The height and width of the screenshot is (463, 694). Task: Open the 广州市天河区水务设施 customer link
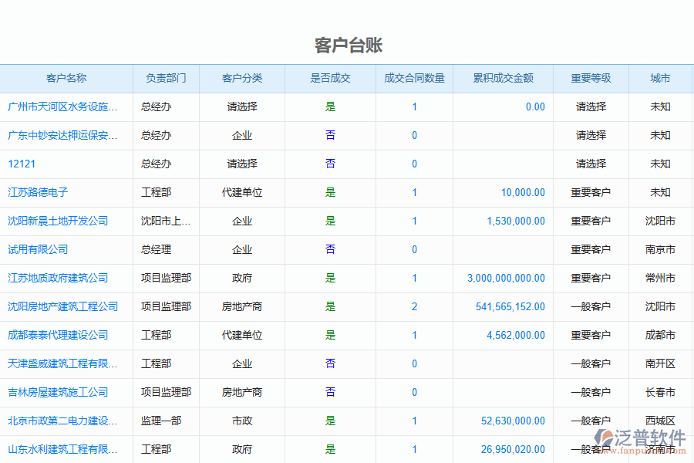[x=62, y=106]
